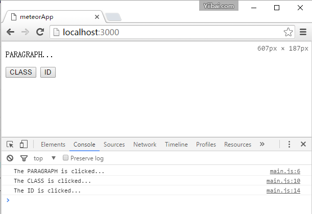Close the DevTools panel
This screenshot has height=214, width=312.
[x=303, y=145]
